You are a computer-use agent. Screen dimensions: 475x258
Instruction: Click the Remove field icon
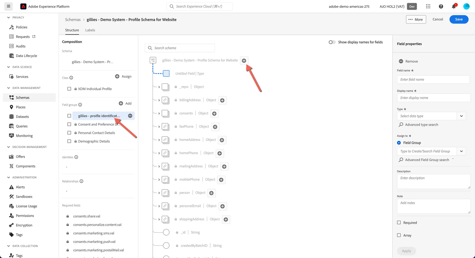point(401,61)
